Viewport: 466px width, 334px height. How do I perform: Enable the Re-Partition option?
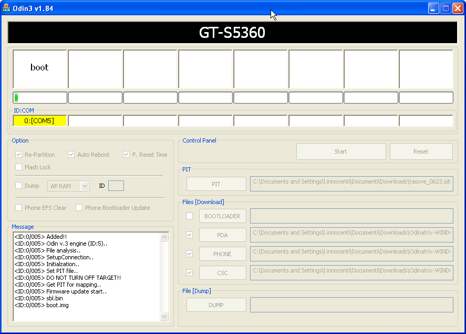click(18, 155)
